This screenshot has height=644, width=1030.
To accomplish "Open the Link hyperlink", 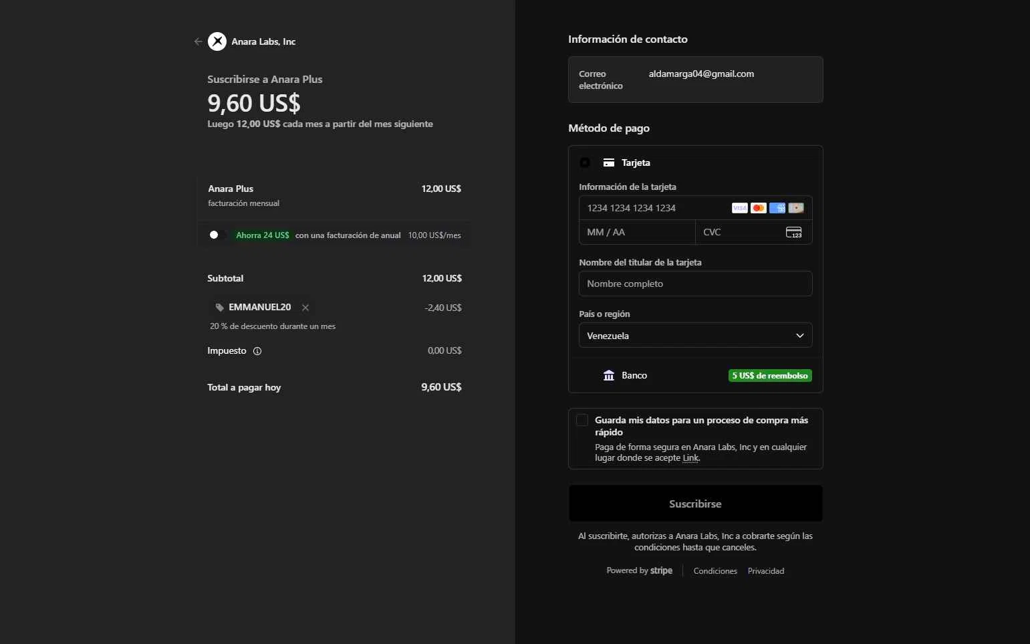I will tap(690, 458).
